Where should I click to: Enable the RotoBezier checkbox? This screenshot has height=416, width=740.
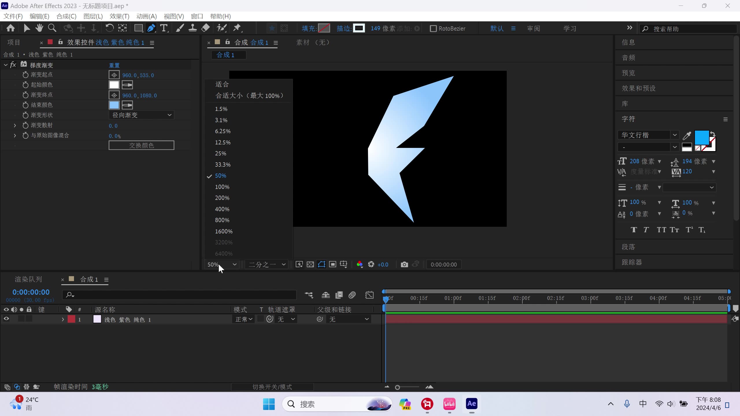pos(433,29)
